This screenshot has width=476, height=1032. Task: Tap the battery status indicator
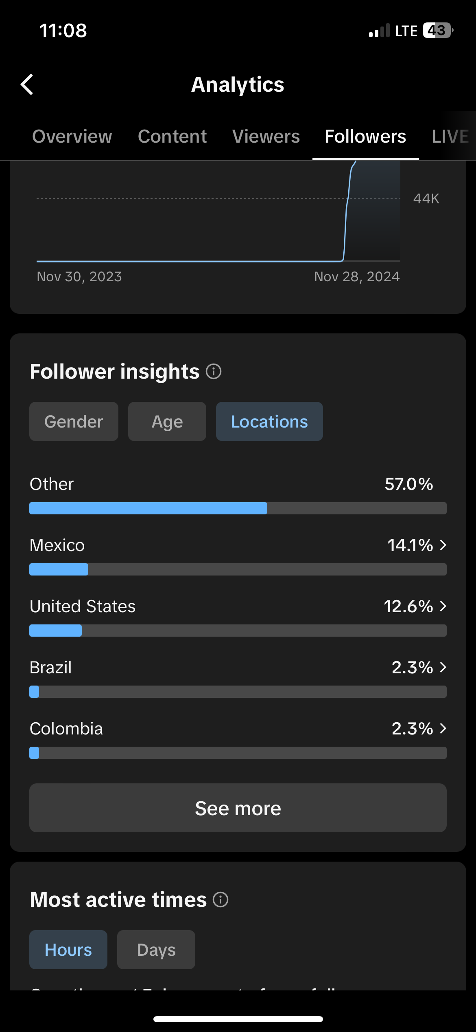coord(438,31)
